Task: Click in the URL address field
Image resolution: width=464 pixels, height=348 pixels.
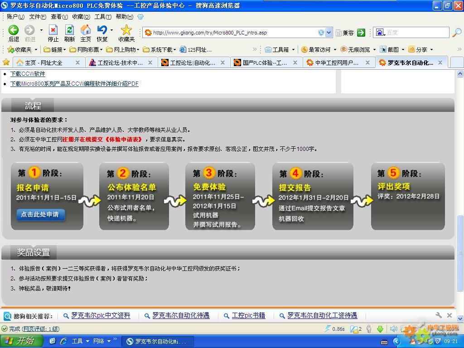Action: (x=234, y=33)
